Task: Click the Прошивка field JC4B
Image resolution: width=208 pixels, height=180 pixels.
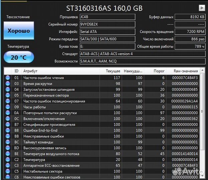Action: point(108,17)
